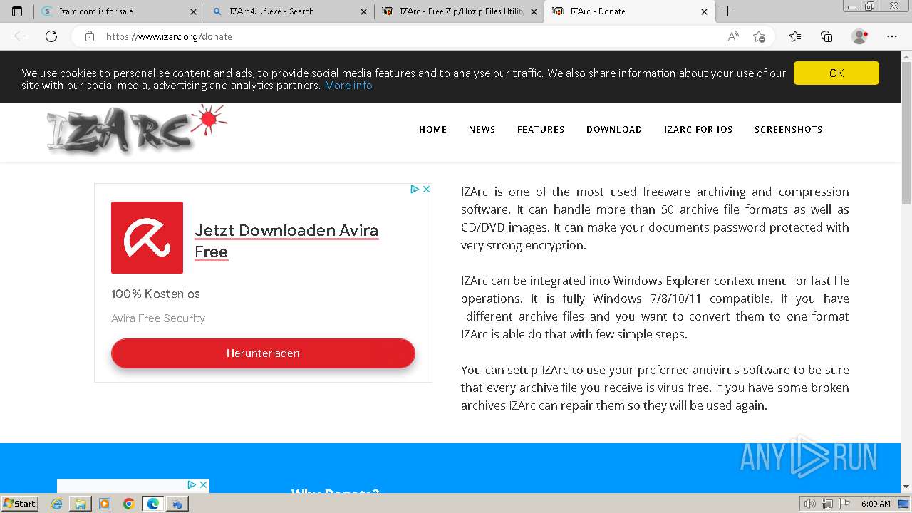
Task: Open NEWS in site navigation
Action: pos(482,129)
